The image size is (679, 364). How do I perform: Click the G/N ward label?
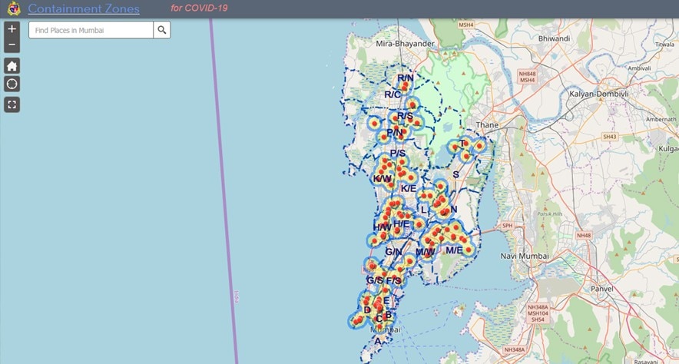click(x=394, y=252)
